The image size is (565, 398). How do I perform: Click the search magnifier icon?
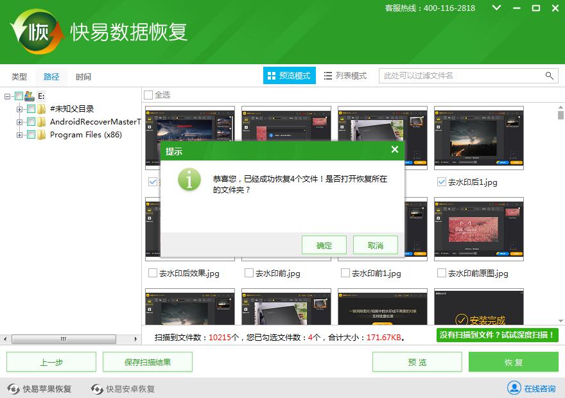[x=550, y=75]
